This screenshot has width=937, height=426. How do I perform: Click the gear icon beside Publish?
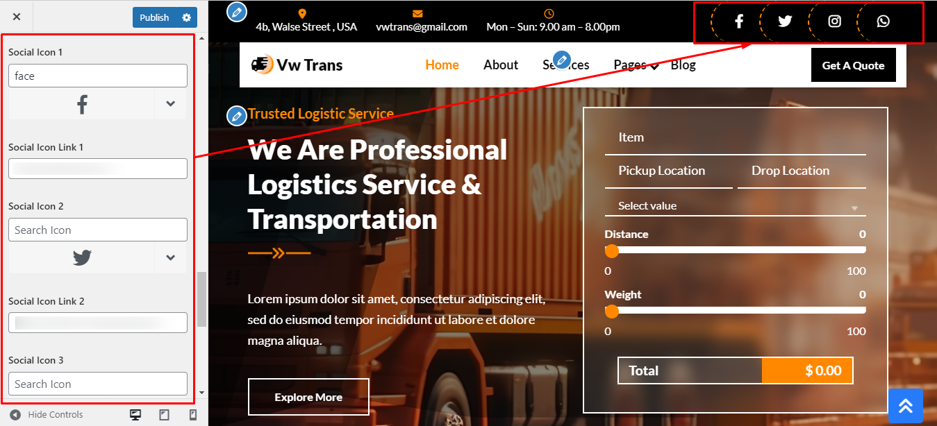[186, 17]
